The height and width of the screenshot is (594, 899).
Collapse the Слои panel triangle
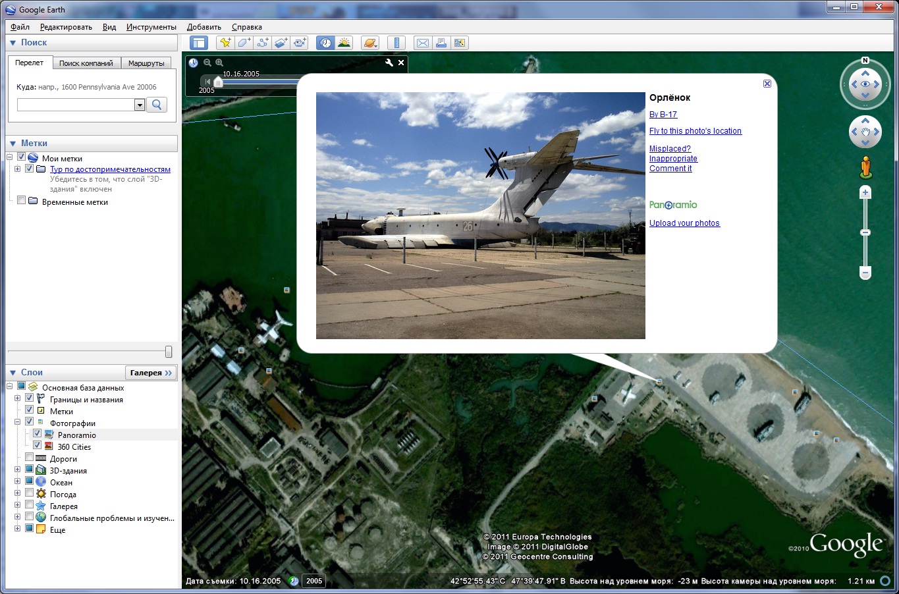coord(13,373)
